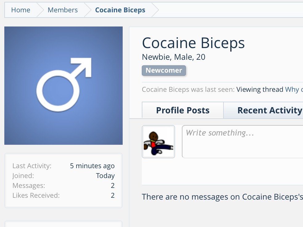Click the Newcomer badge

pyautogui.click(x=164, y=71)
